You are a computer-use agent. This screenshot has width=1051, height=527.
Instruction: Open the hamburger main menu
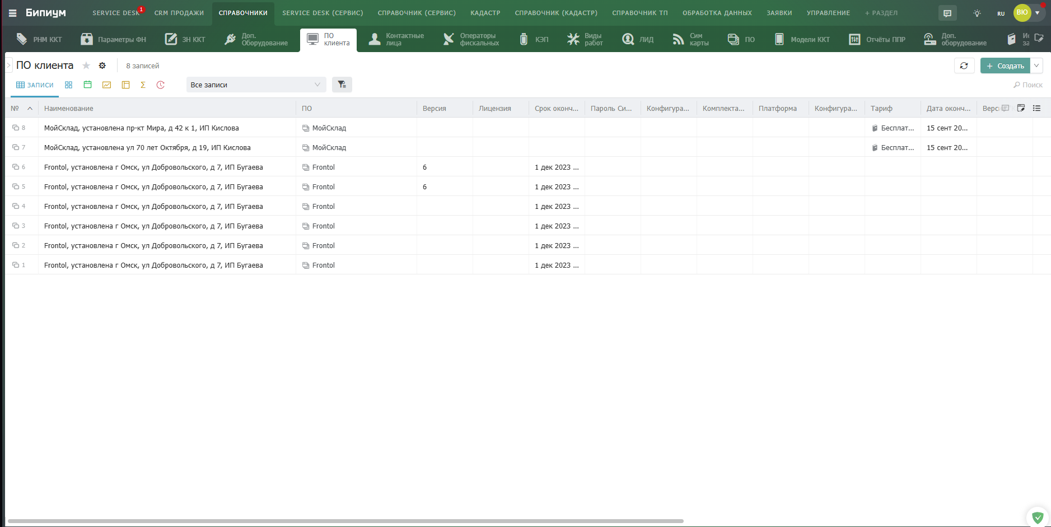[x=12, y=13]
